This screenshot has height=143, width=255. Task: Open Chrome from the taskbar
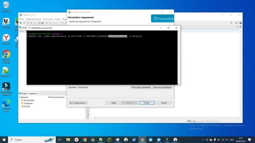click(x=85, y=139)
